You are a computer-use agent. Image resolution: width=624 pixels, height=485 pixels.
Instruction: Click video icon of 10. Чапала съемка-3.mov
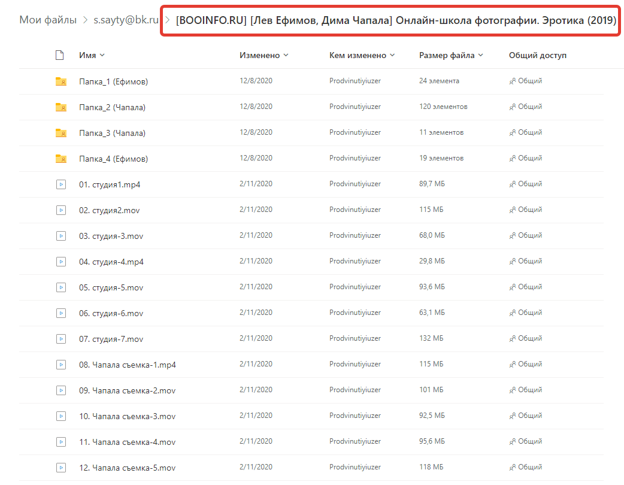tap(61, 416)
